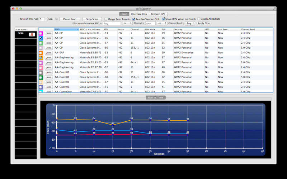Enable Graph All BSSIDs
Image resolution: width=287 pixels, height=179 pixels.
[x=199, y=19]
